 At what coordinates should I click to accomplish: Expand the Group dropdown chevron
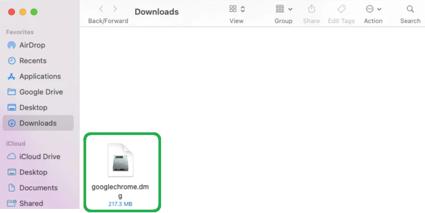coord(290,9)
